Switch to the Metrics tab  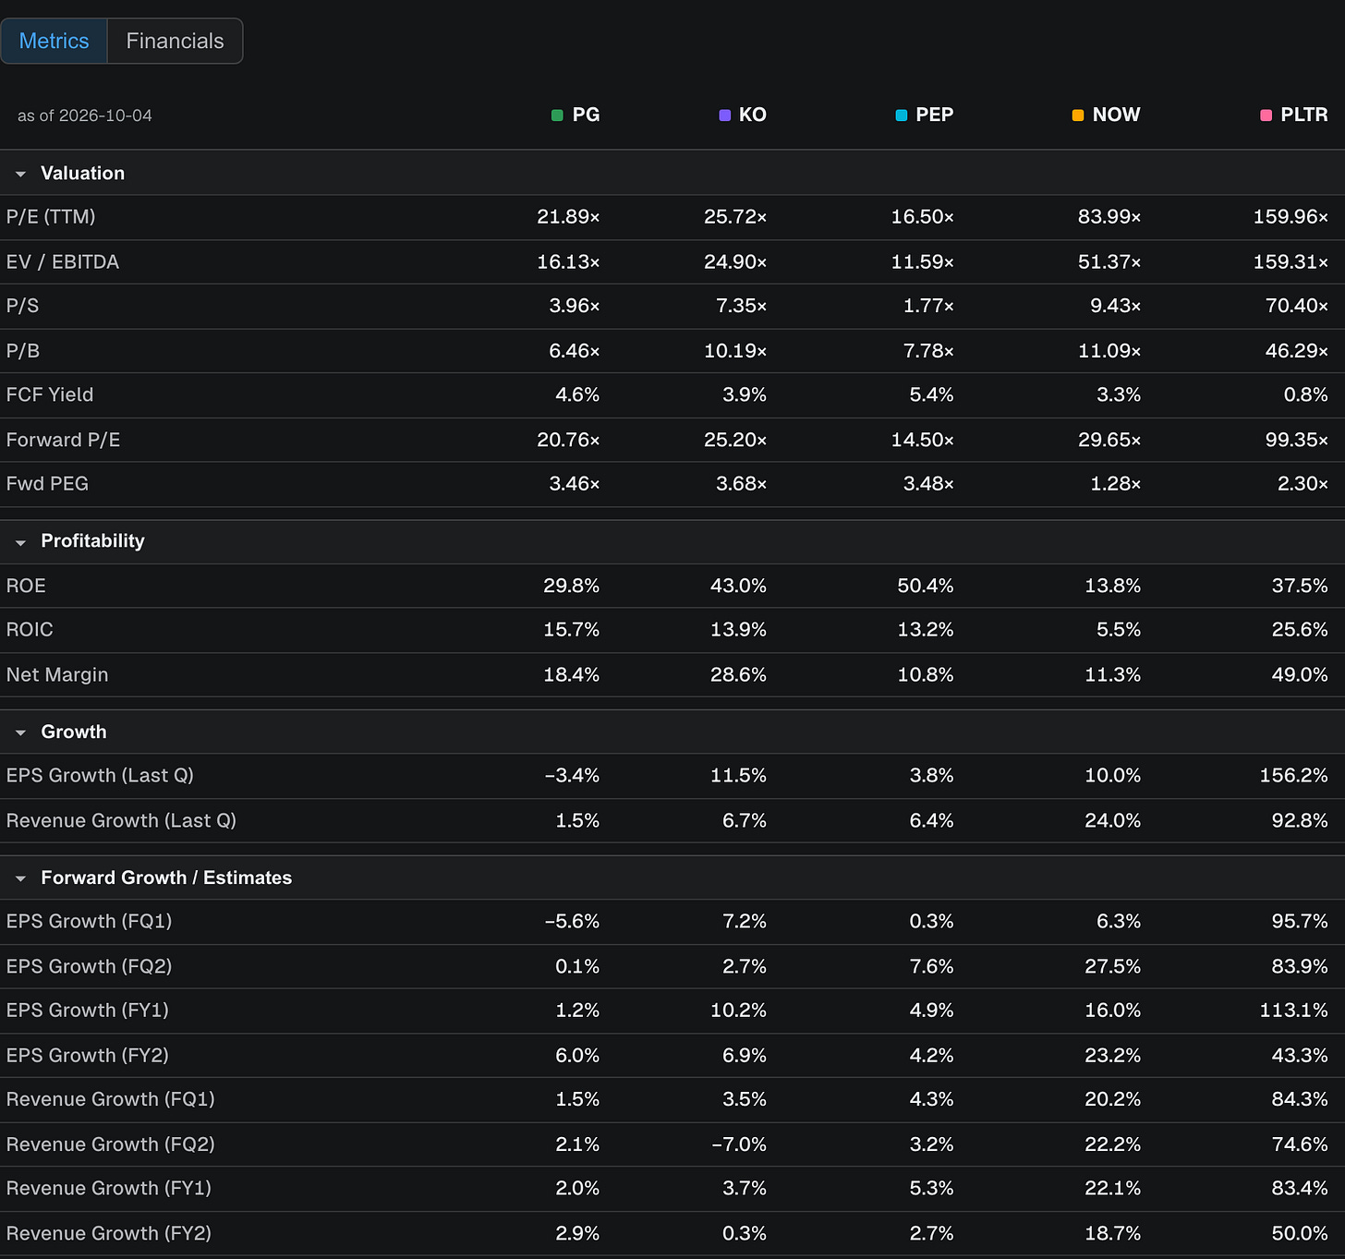[x=55, y=41]
